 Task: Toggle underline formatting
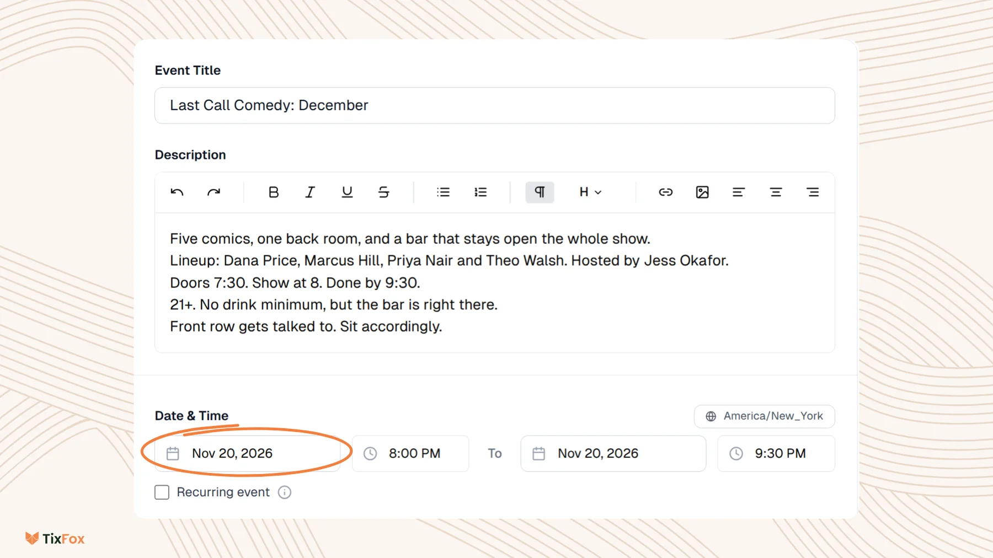pyautogui.click(x=347, y=192)
